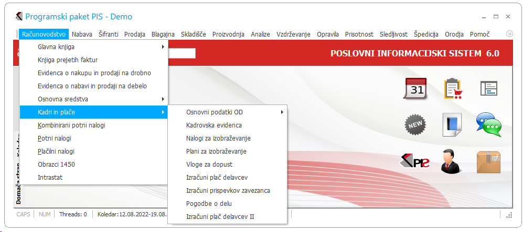Open Nalogi za izobraževanje
The width and height of the screenshot is (523, 232).
pyautogui.click(x=227, y=138)
